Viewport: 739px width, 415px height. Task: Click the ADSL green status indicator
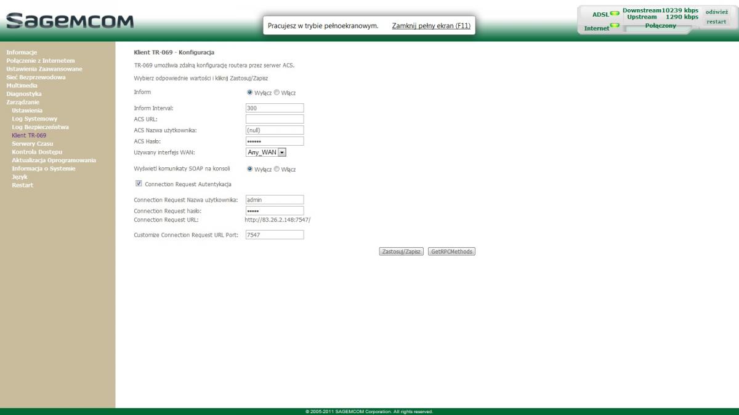coord(614,14)
